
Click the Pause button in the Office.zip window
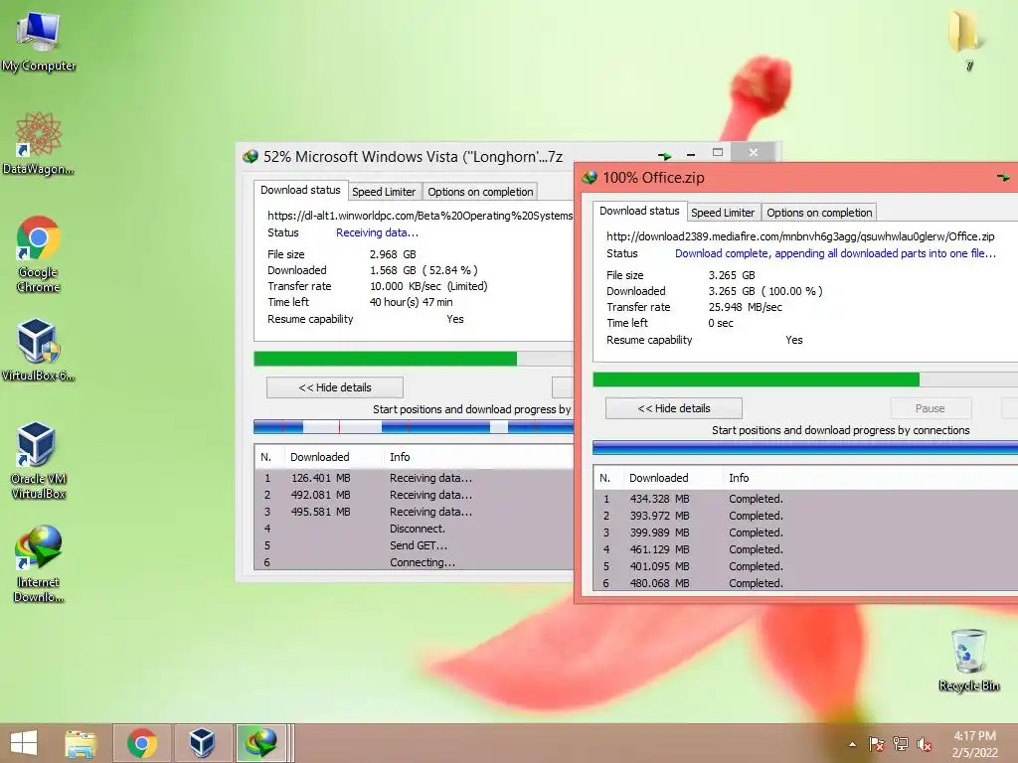(x=931, y=408)
